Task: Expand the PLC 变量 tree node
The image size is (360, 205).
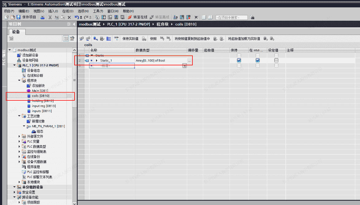Action: (x=20, y=141)
